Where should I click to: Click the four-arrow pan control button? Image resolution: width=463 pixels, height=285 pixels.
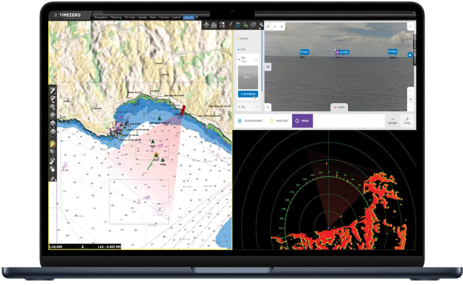(x=268, y=107)
